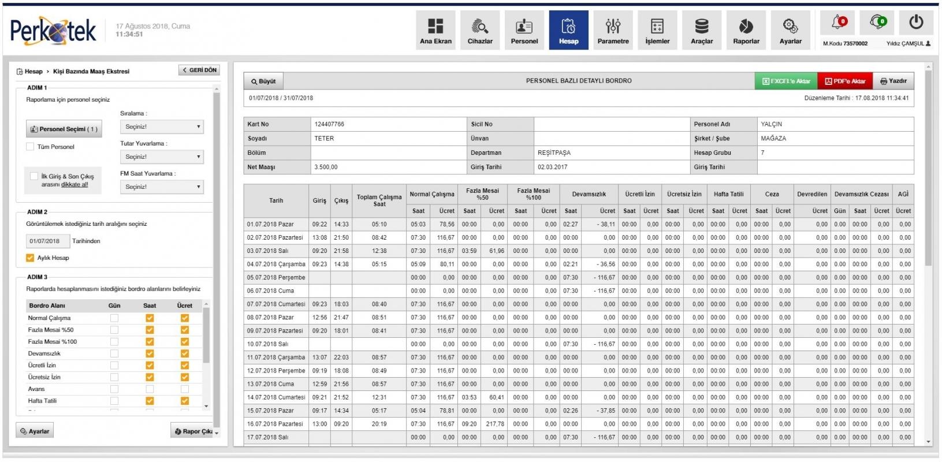942x462 pixels.
Task: Uncheck the Aylık Hesap checkbox
Action: tap(30, 258)
